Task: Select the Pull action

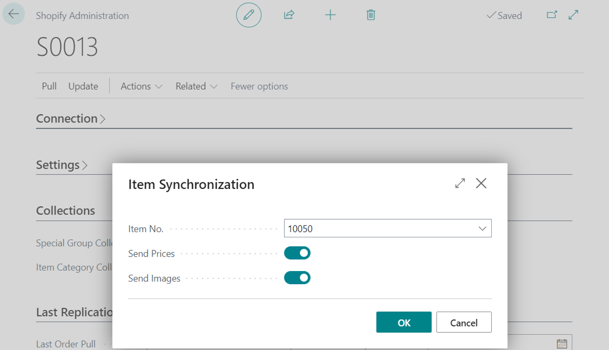Action: tap(49, 86)
